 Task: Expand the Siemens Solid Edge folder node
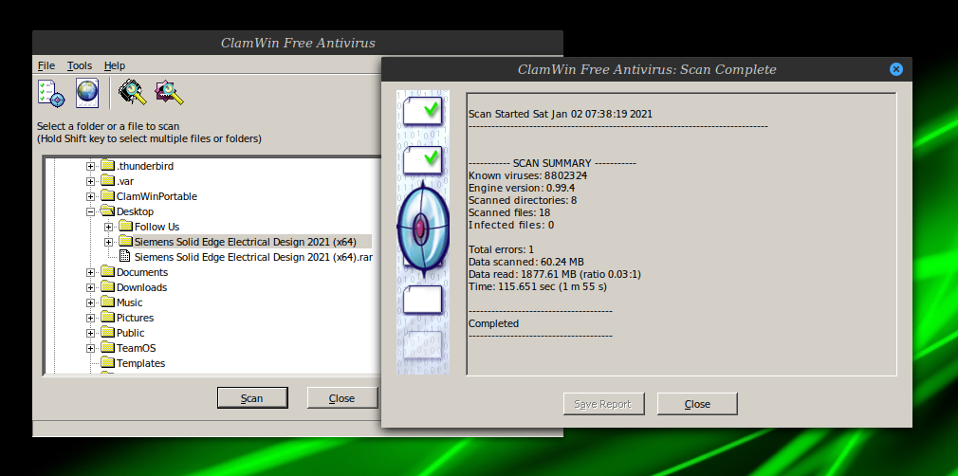coord(109,242)
